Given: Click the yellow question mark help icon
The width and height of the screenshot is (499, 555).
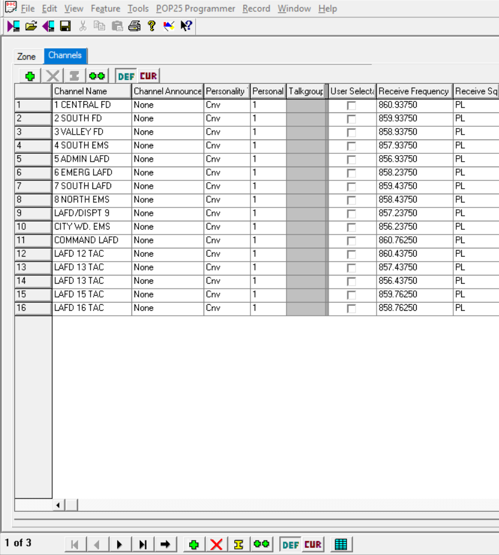Looking at the screenshot, I should coord(151,26).
